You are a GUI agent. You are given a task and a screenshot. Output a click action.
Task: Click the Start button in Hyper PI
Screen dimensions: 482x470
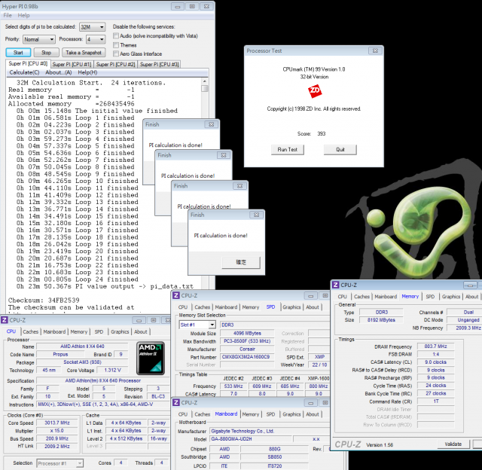[x=18, y=53]
